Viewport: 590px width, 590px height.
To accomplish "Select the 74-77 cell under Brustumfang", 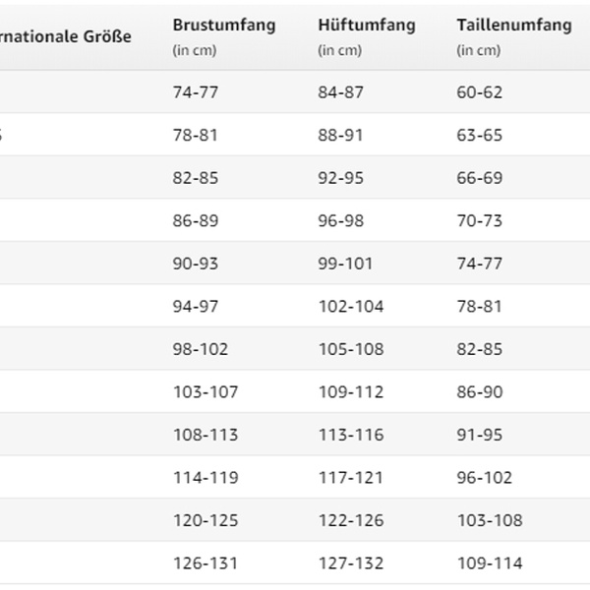I will pyautogui.click(x=193, y=93).
